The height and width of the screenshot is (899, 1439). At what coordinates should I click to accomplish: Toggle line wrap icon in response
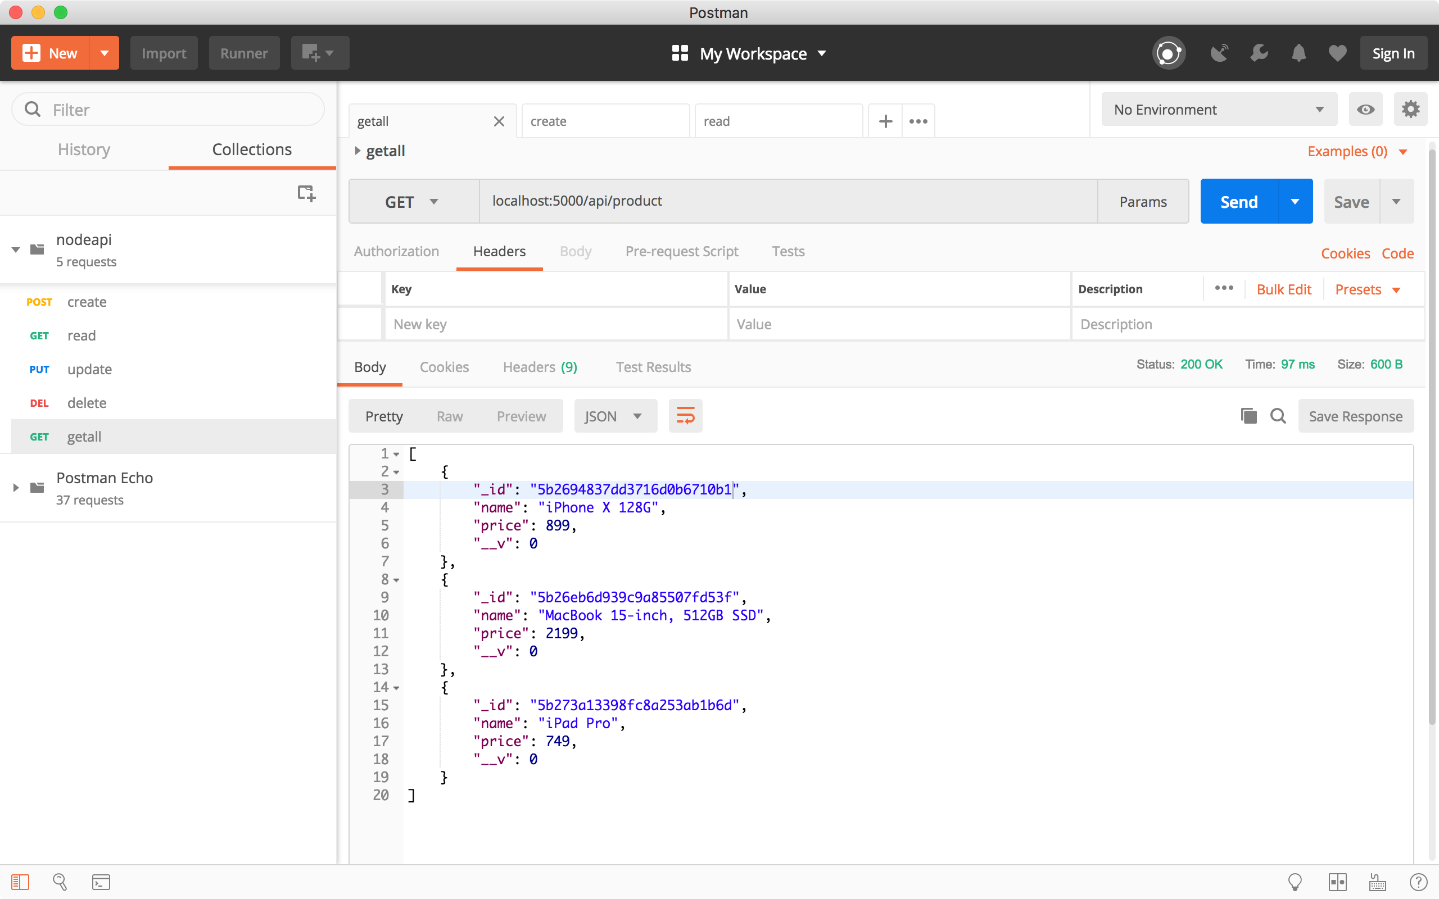tap(686, 416)
